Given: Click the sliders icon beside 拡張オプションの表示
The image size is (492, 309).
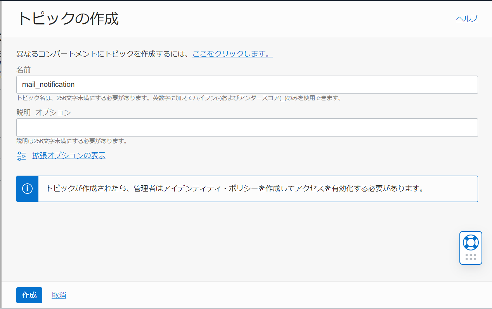Looking at the screenshot, I should (21, 156).
